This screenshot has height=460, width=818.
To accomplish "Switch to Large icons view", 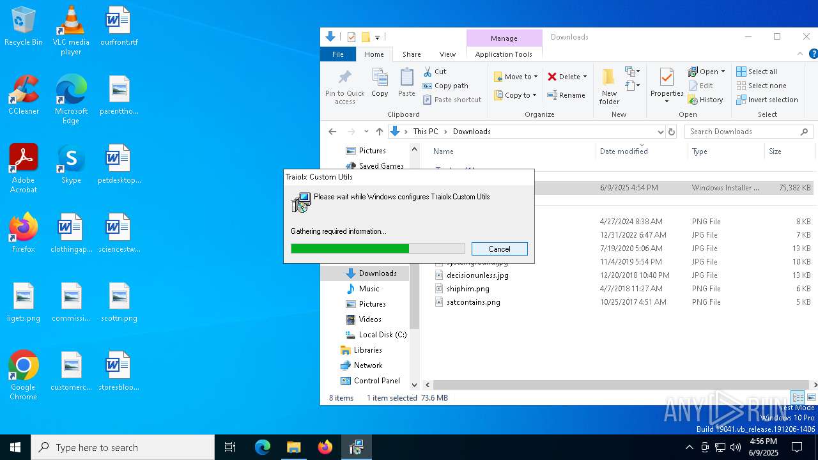I will pos(811,397).
